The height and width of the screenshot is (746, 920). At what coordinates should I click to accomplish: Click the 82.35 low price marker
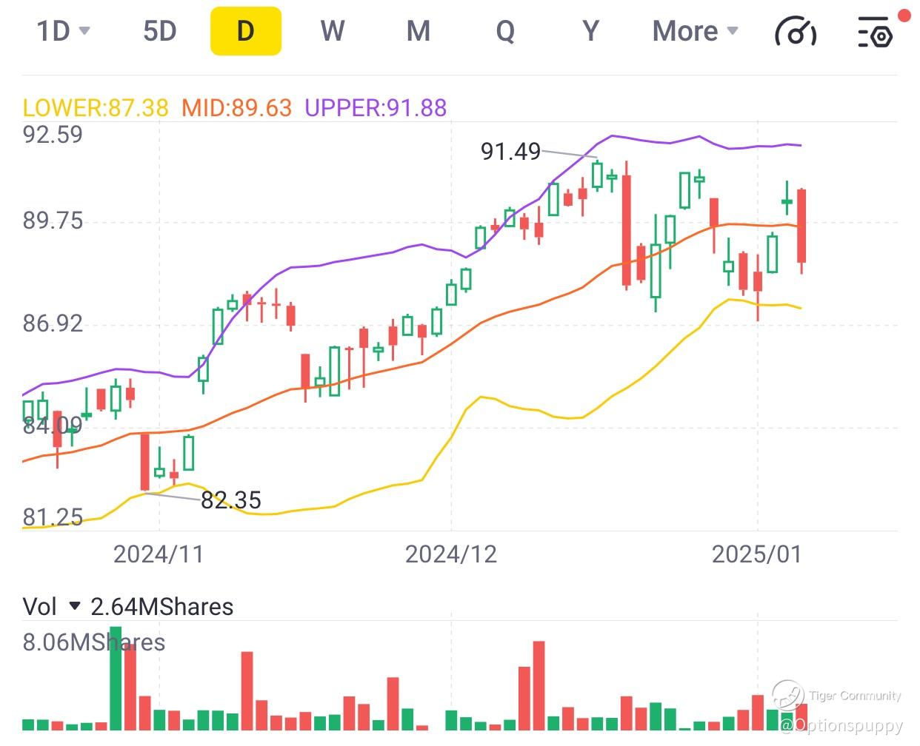point(231,500)
